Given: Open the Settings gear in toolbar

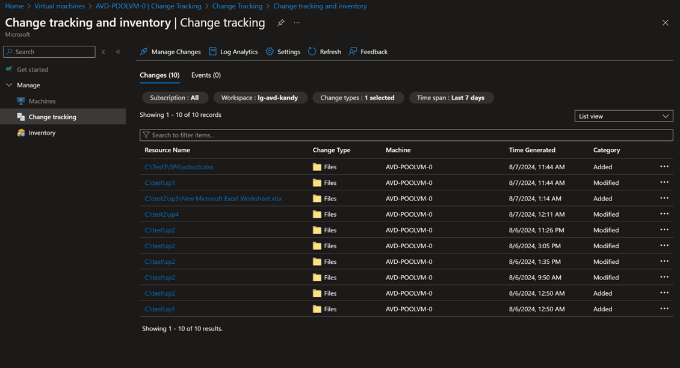Looking at the screenshot, I should point(283,52).
